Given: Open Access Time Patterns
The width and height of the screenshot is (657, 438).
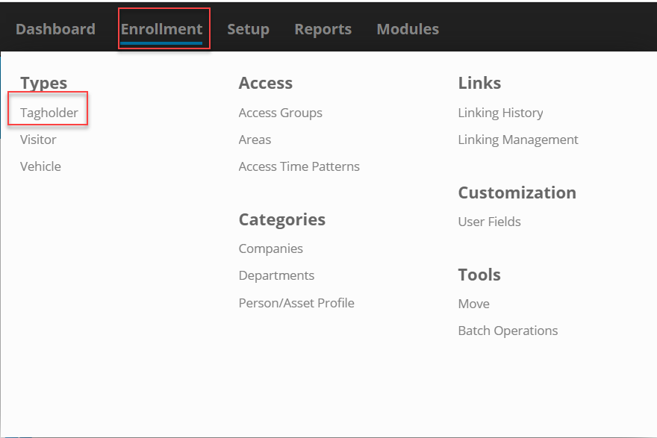Looking at the screenshot, I should point(299,166).
